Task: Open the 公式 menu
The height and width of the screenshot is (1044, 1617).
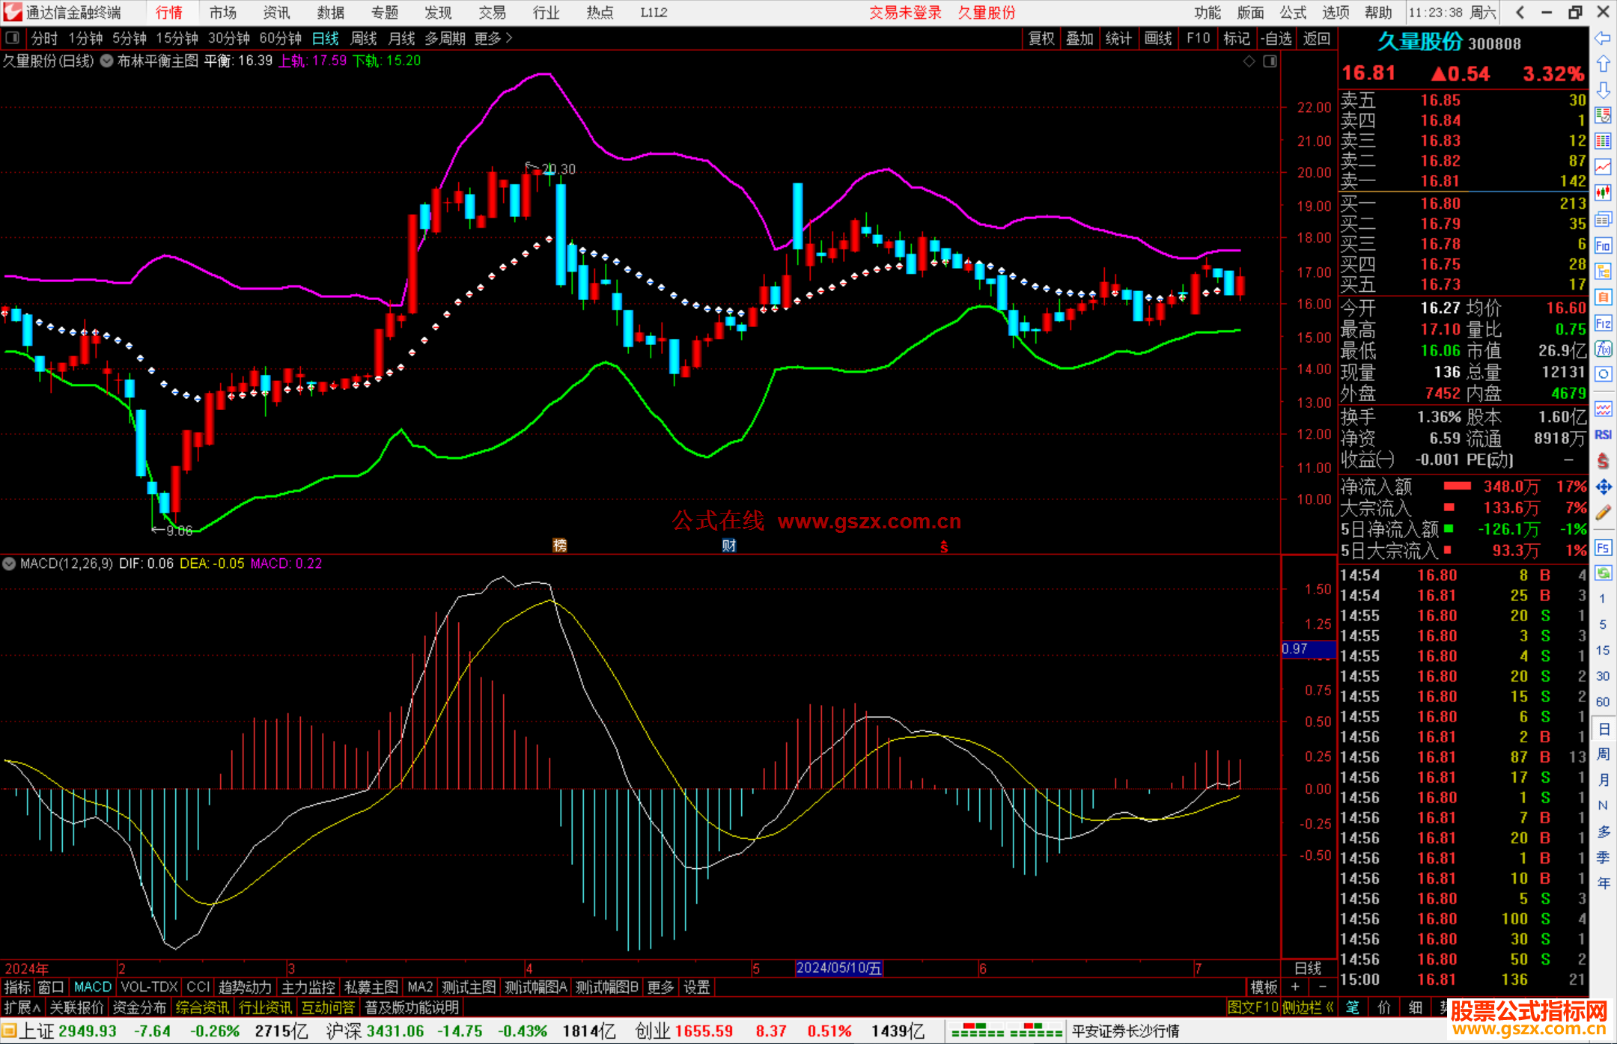Action: 1293,13
